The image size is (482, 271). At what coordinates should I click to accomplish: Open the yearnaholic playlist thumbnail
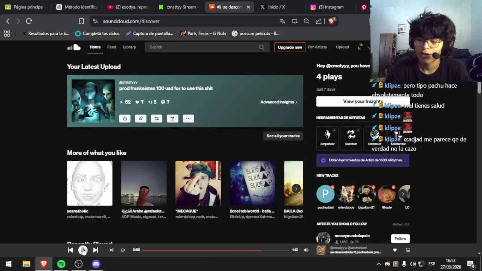[x=90, y=183]
